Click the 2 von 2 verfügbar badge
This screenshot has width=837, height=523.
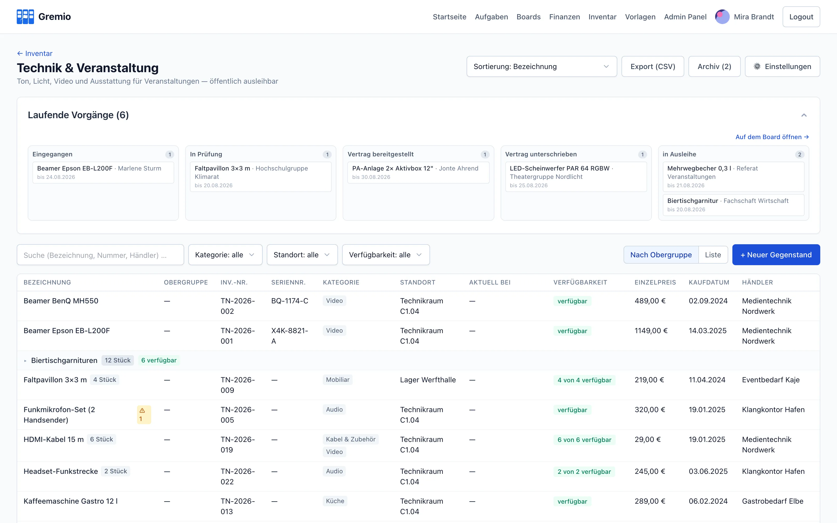click(584, 471)
